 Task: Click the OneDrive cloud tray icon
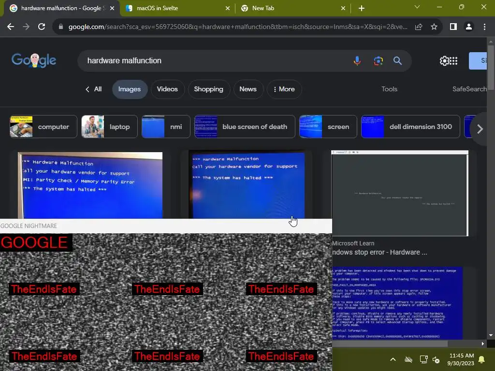coord(408,359)
